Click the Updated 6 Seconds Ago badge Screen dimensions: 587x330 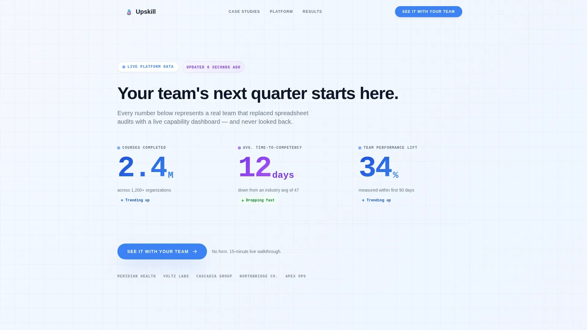(213, 67)
